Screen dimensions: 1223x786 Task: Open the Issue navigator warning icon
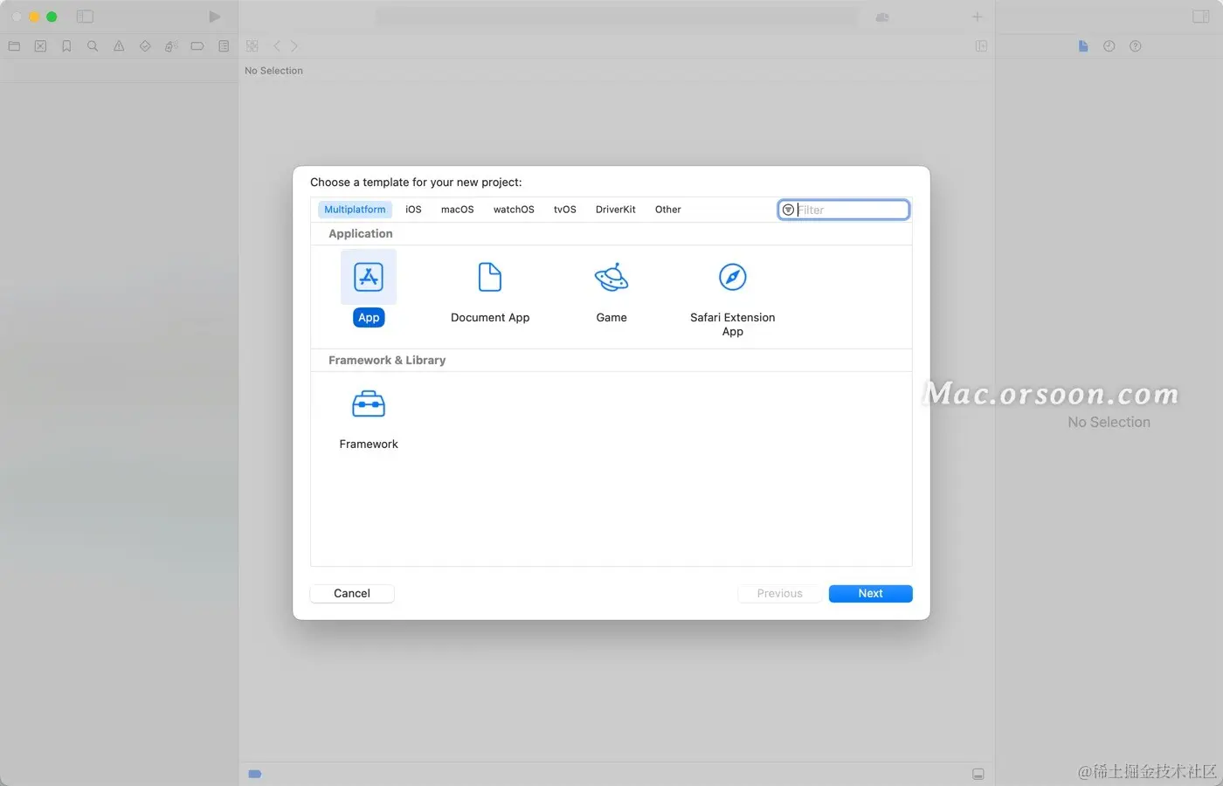coord(119,46)
